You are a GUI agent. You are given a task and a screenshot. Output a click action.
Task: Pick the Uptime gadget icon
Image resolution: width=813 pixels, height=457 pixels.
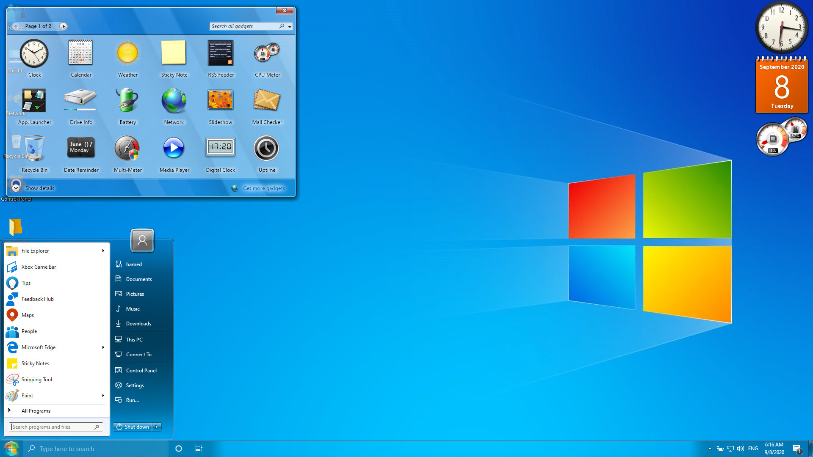(267, 148)
